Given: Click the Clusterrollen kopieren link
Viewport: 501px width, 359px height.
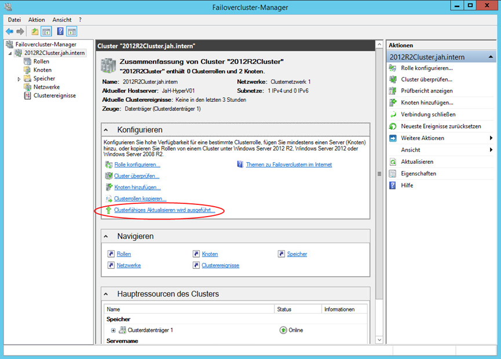Looking at the screenshot, I should pos(140,199).
